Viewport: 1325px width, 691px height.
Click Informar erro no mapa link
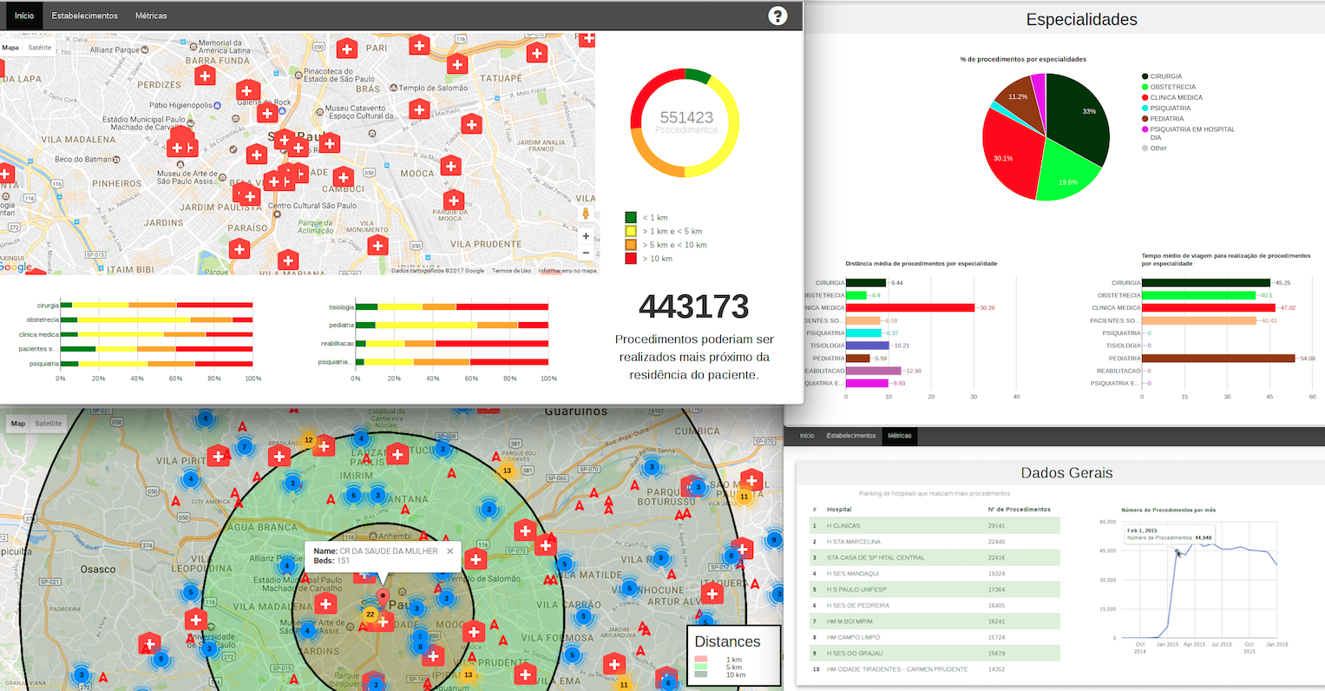[567, 271]
